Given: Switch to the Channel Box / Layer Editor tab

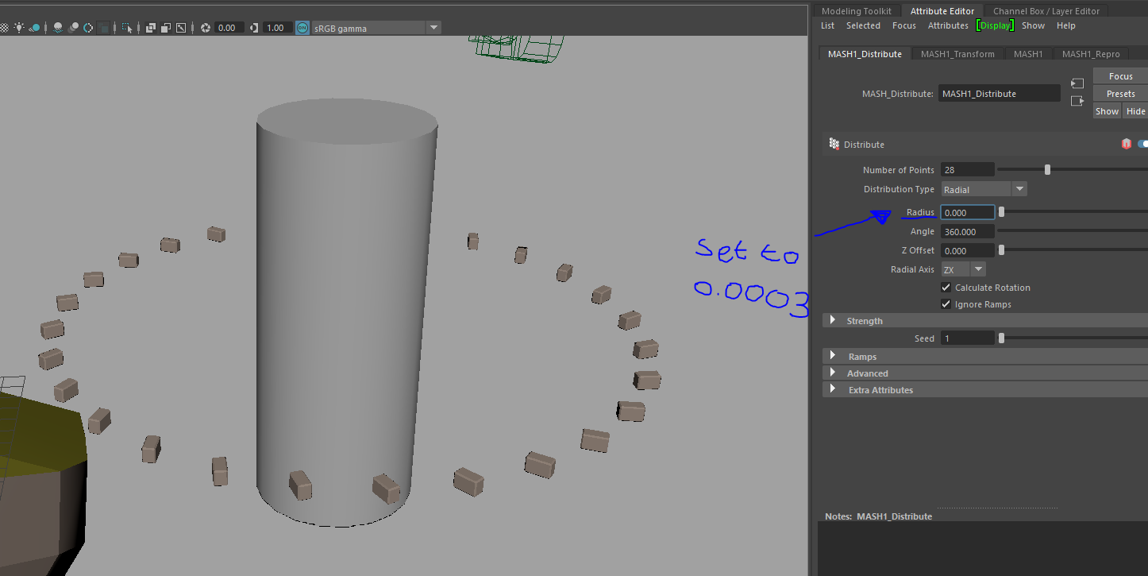Looking at the screenshot, I should [x=1046, y=10].
